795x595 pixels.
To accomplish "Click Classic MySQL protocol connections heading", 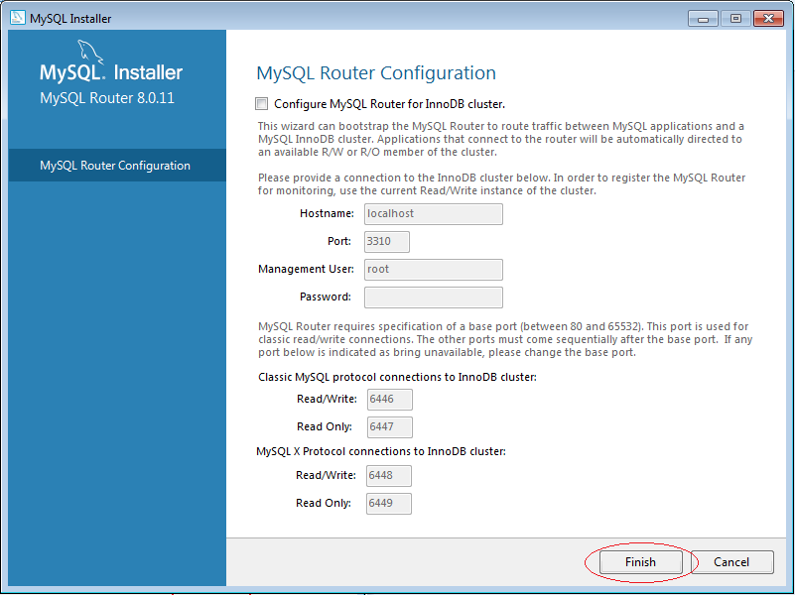I will [397, 377].
